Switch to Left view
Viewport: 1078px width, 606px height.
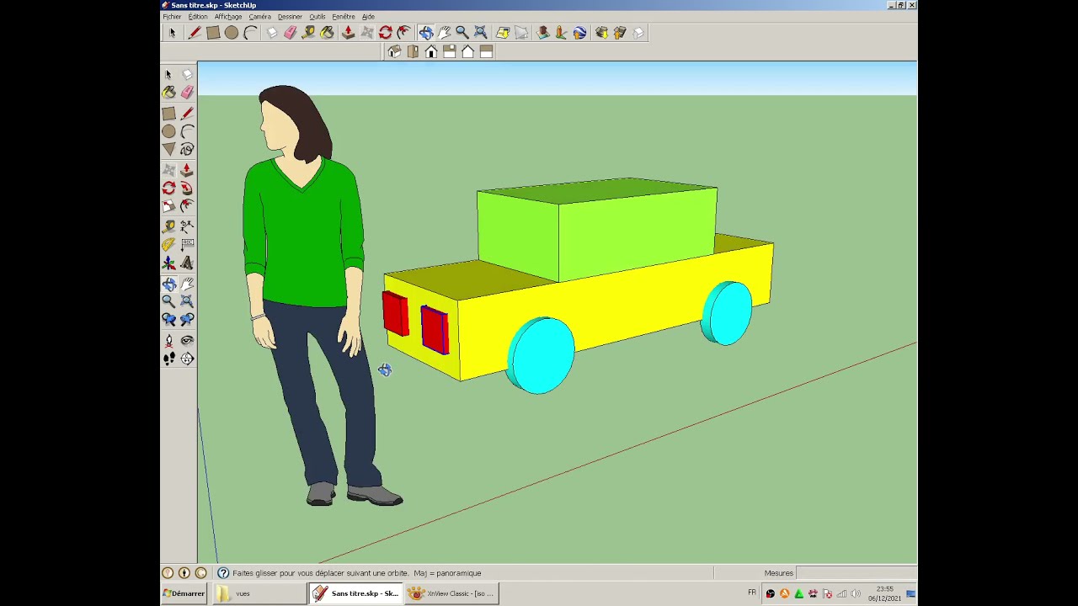(x=487, y=52)
